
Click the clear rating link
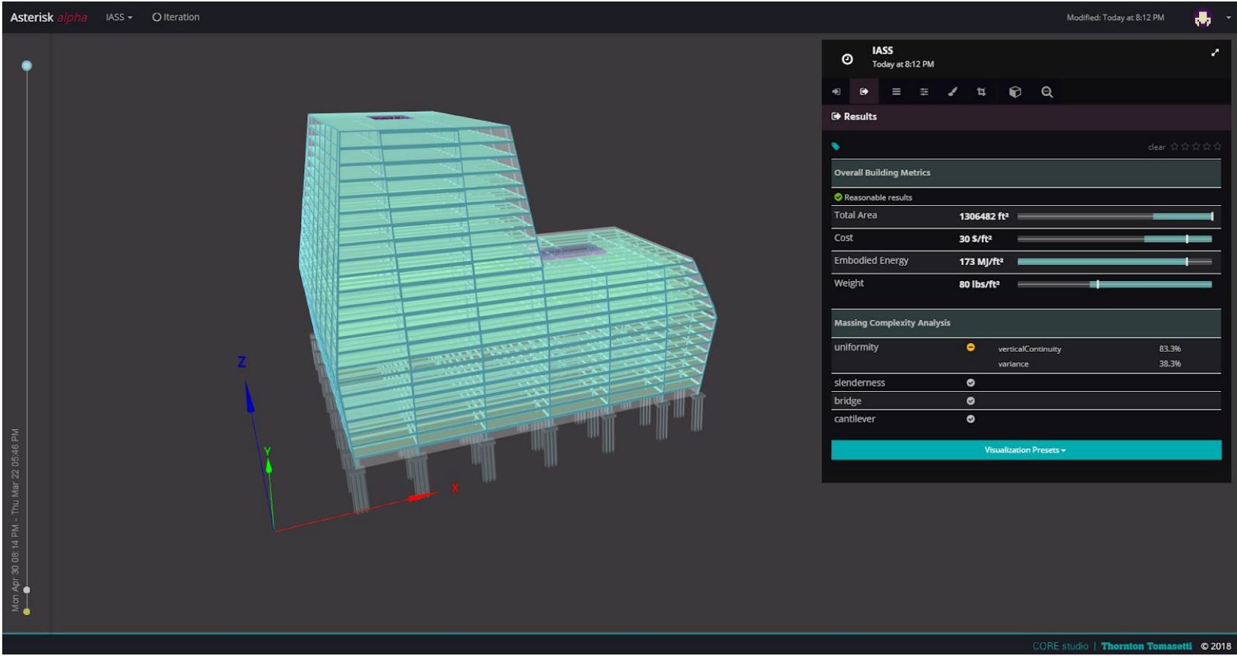tap(1156, 147)
